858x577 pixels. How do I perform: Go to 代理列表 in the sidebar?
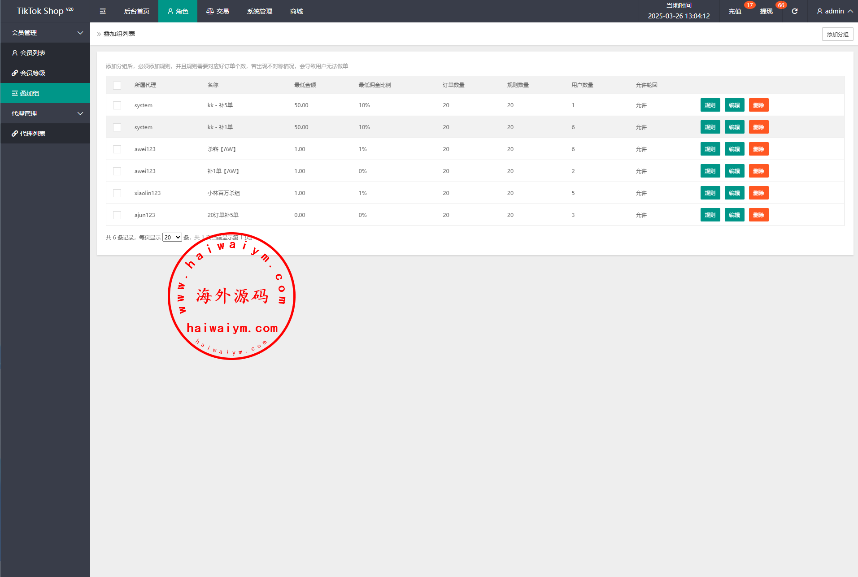[32, 134]
